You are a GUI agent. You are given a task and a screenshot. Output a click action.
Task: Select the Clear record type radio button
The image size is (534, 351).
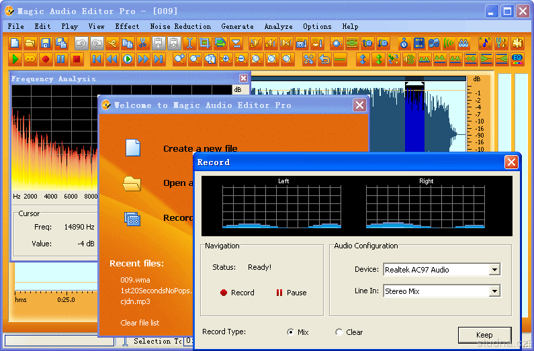point(339,332)
